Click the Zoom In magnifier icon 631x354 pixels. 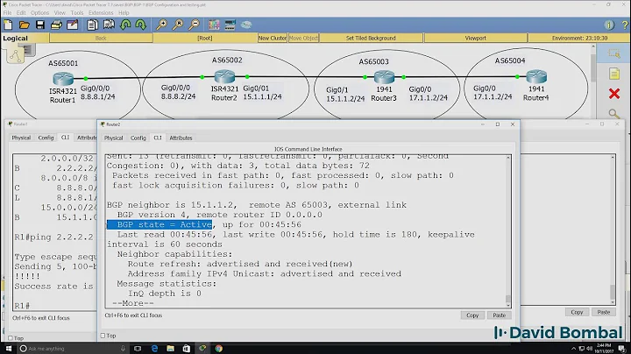pos(161,25)
